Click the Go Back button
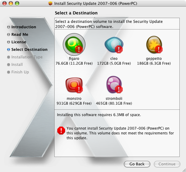The image size is (186, 172). coord(137,164)
